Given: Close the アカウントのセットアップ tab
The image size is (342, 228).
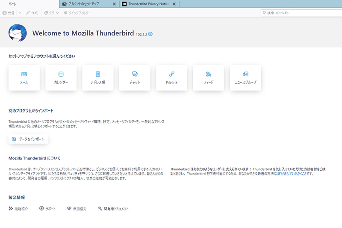Looking at the screenshot, I should (x=114, y=4).
